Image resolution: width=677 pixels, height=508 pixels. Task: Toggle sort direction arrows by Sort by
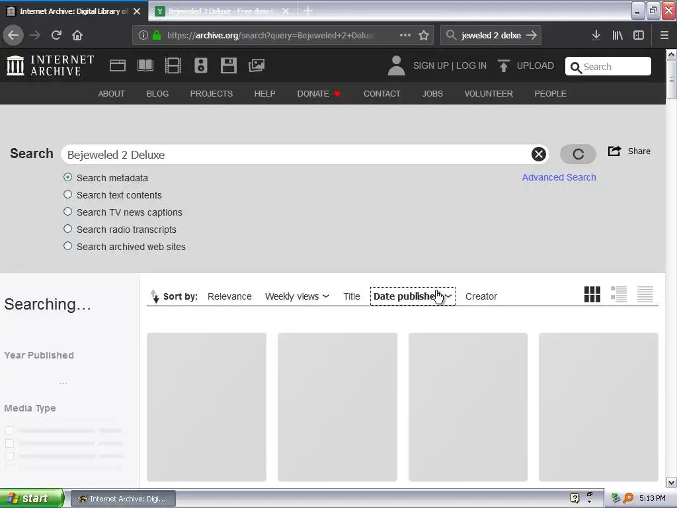click(154, 296)
